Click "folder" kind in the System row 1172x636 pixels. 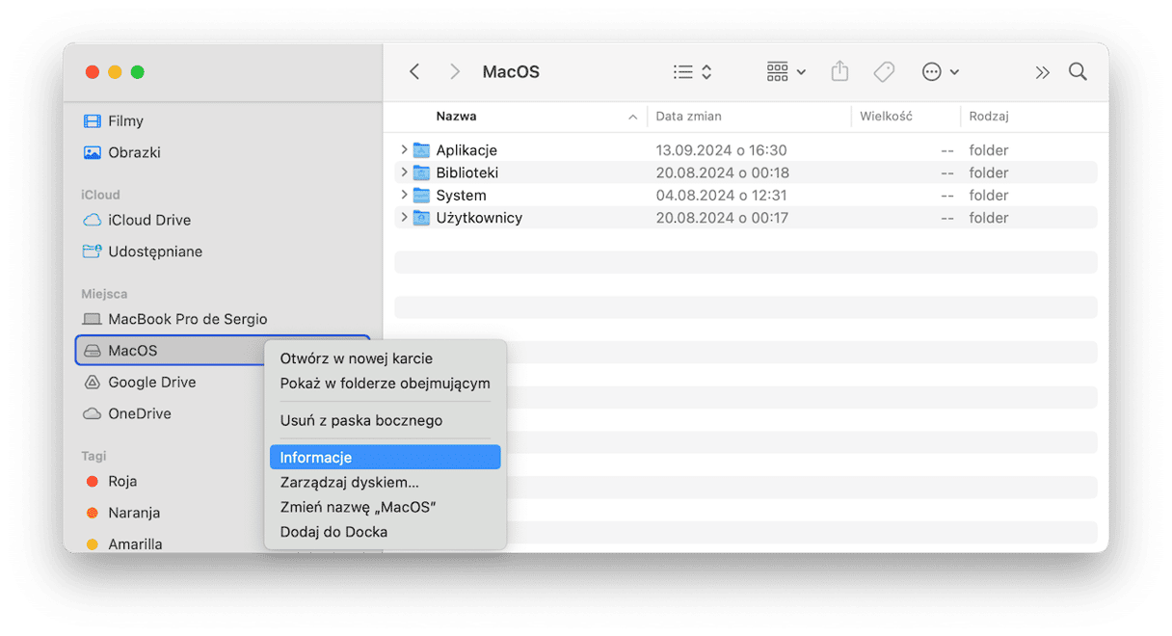pyautogui.click(x=989, y=196)
